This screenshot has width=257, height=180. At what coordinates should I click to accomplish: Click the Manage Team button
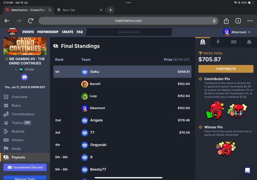(25, 178)
